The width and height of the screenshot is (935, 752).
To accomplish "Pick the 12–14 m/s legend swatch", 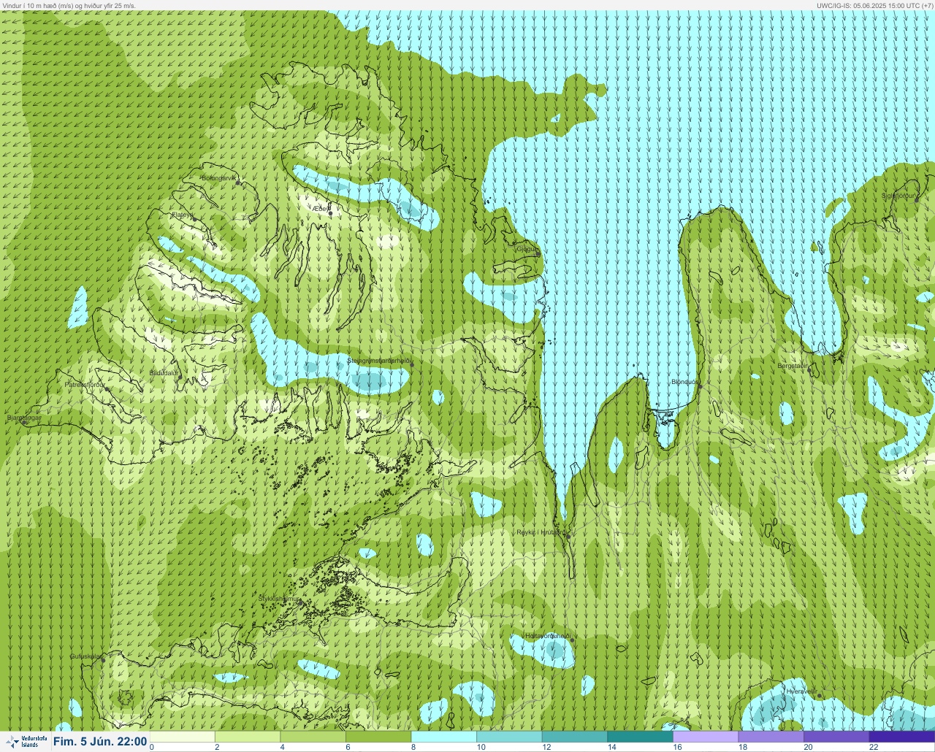I will point(575,737).
